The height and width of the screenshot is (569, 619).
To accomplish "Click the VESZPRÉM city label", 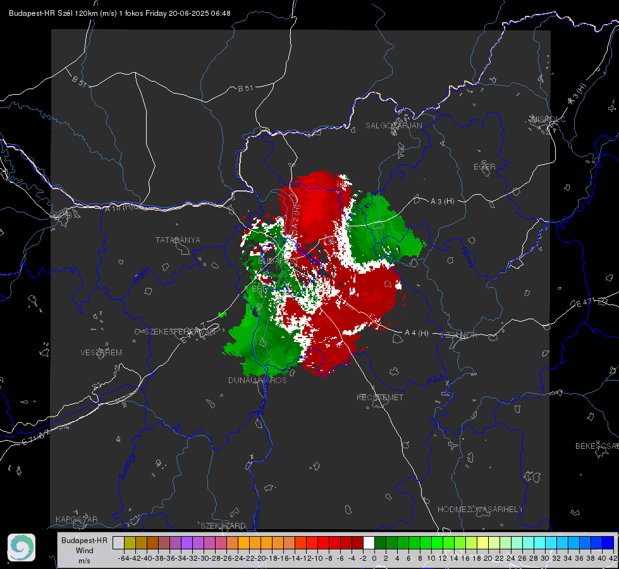I will (x=101, y=352).
